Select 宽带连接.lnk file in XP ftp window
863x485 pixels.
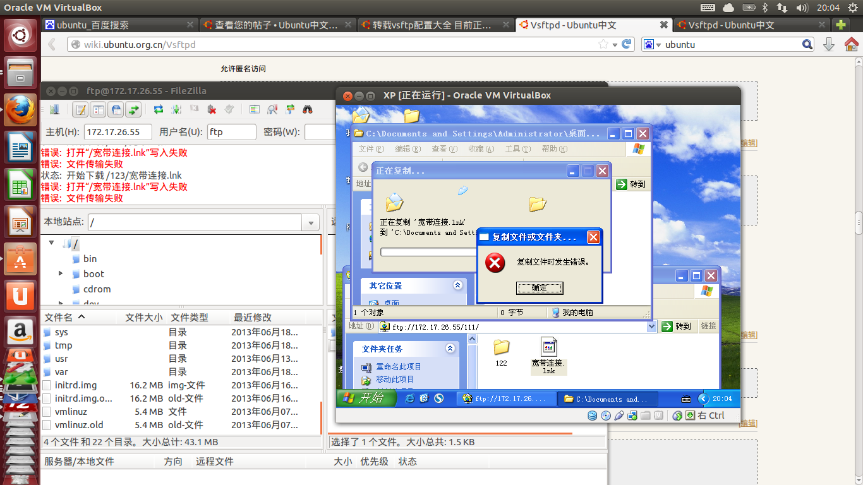[x=549, y=356]
